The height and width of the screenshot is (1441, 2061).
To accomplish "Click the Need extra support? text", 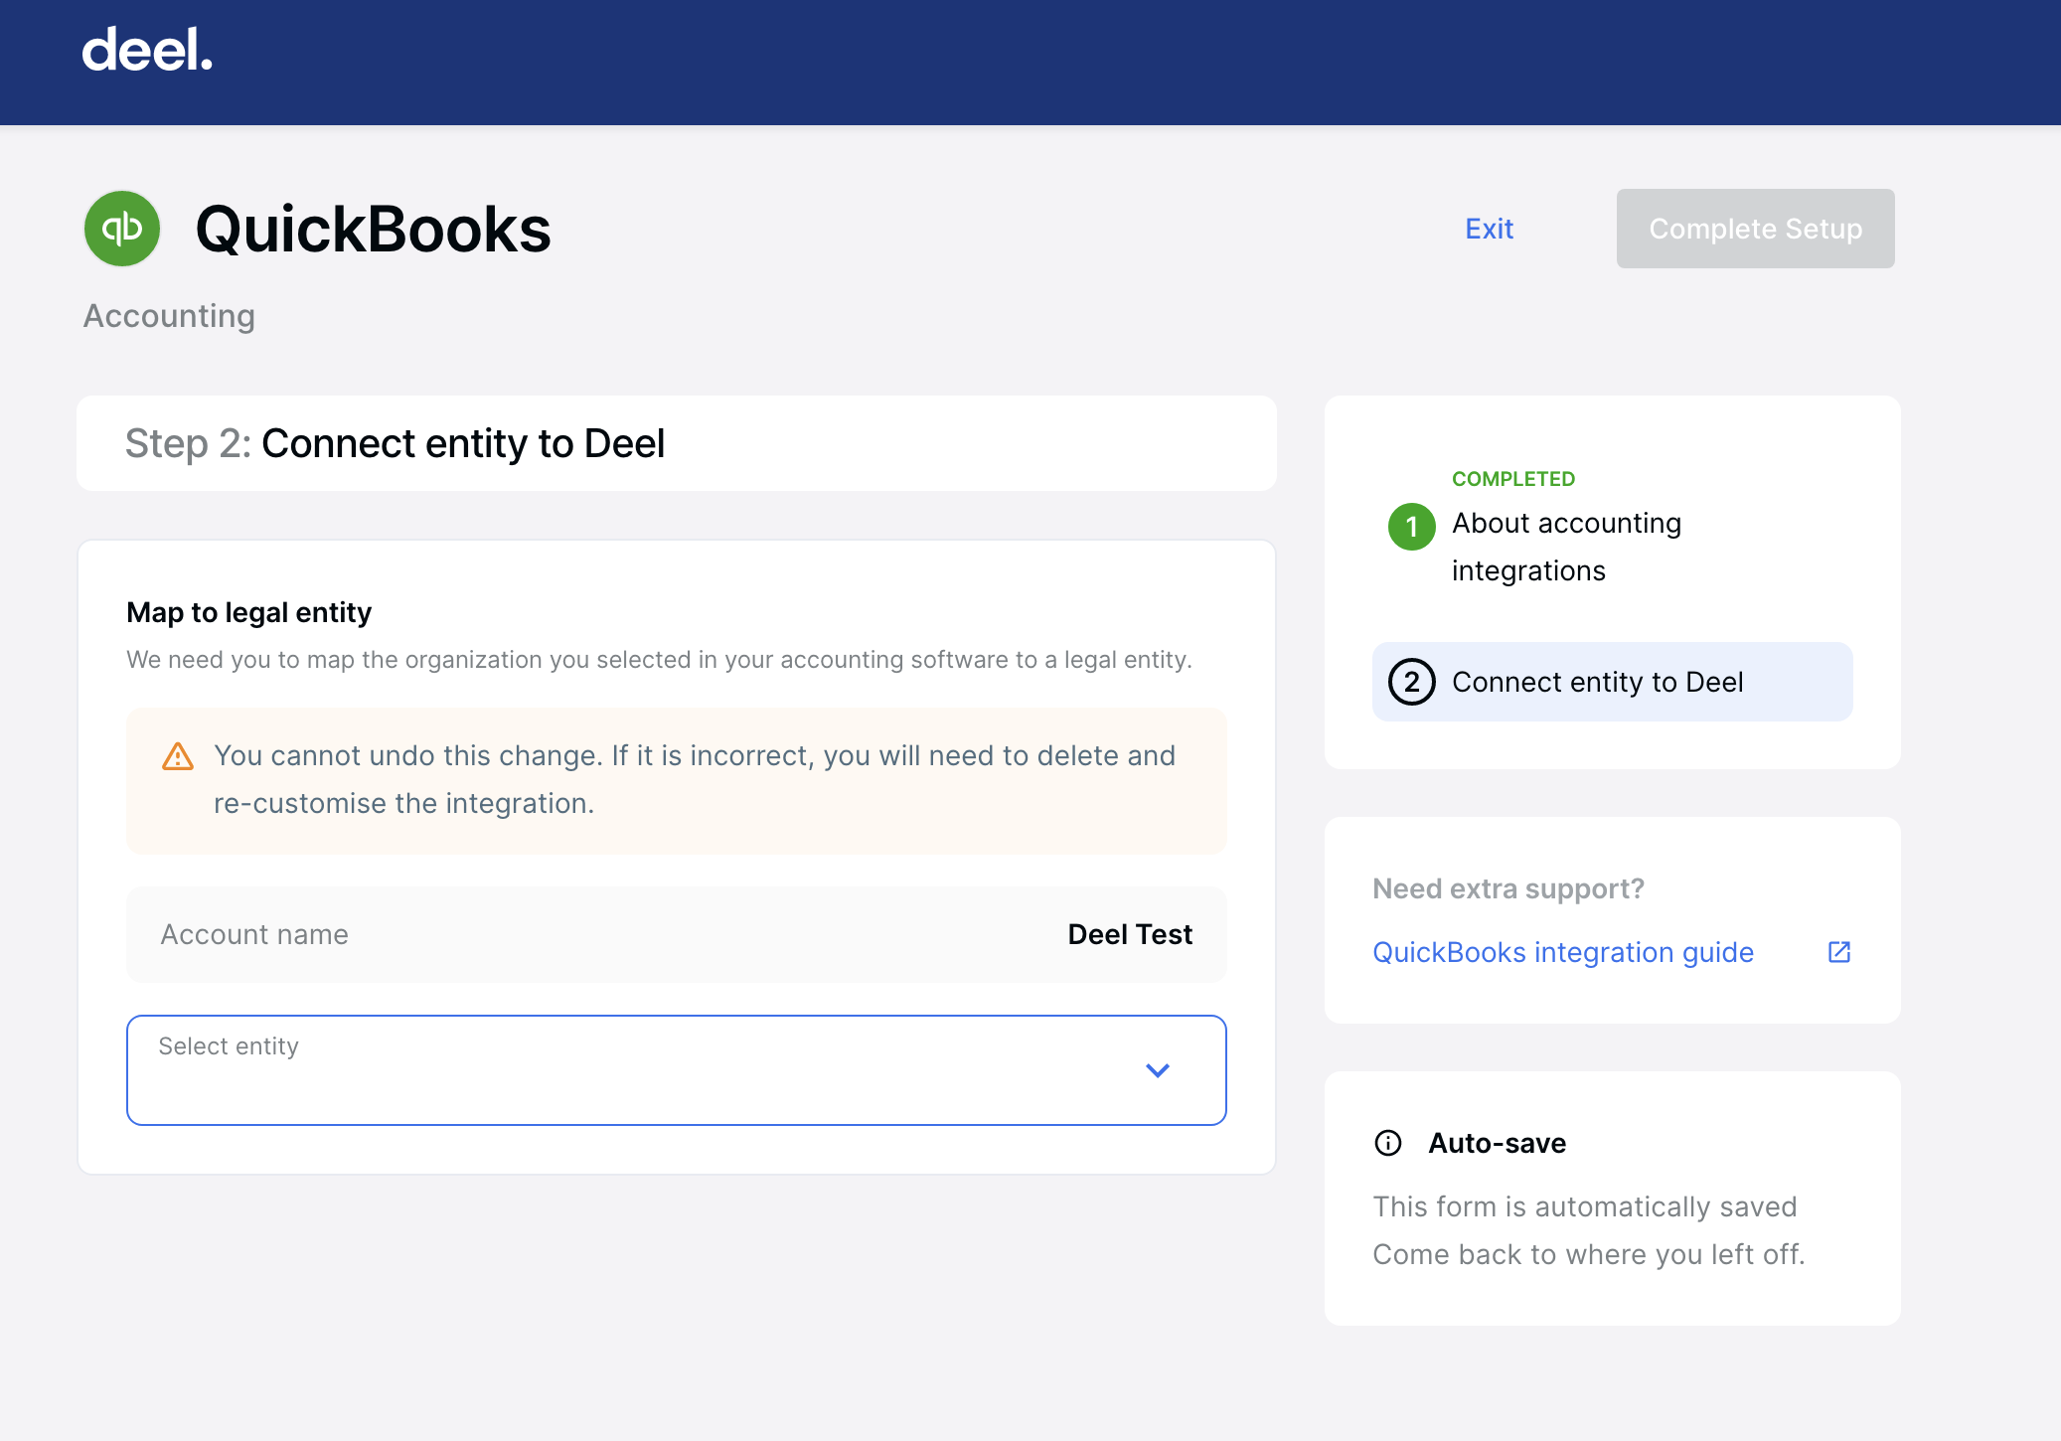I will [1508, 888].
